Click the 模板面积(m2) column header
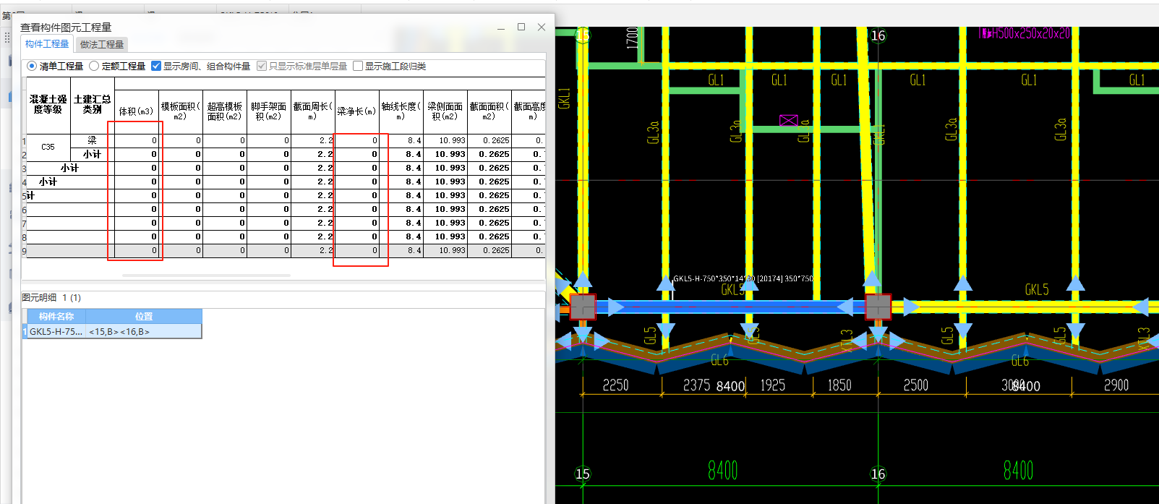 (181, 111)
